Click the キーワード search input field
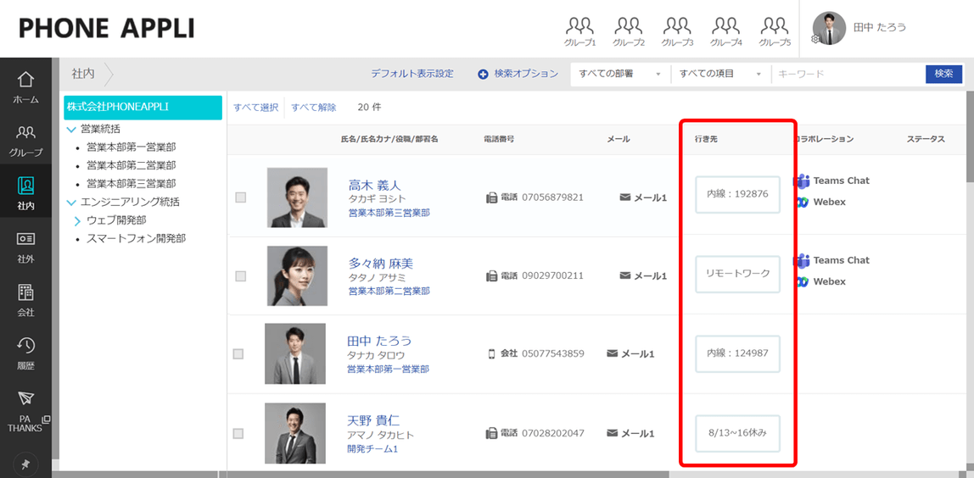The height and width of the screenshot is (478, 974). [x=848, y=74]
